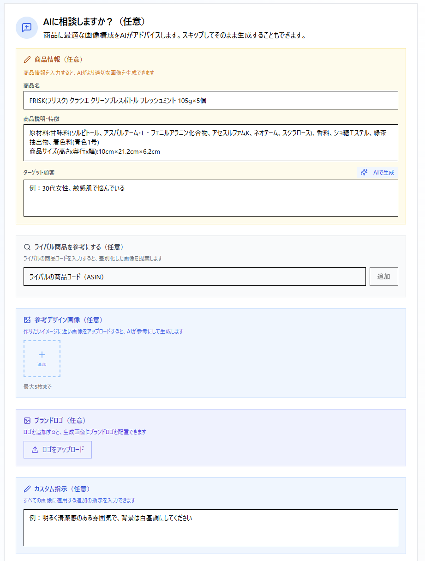Click the ターゲット顧客 field label
This screenshot has height=561, width=425.
[x=39, y=172]
